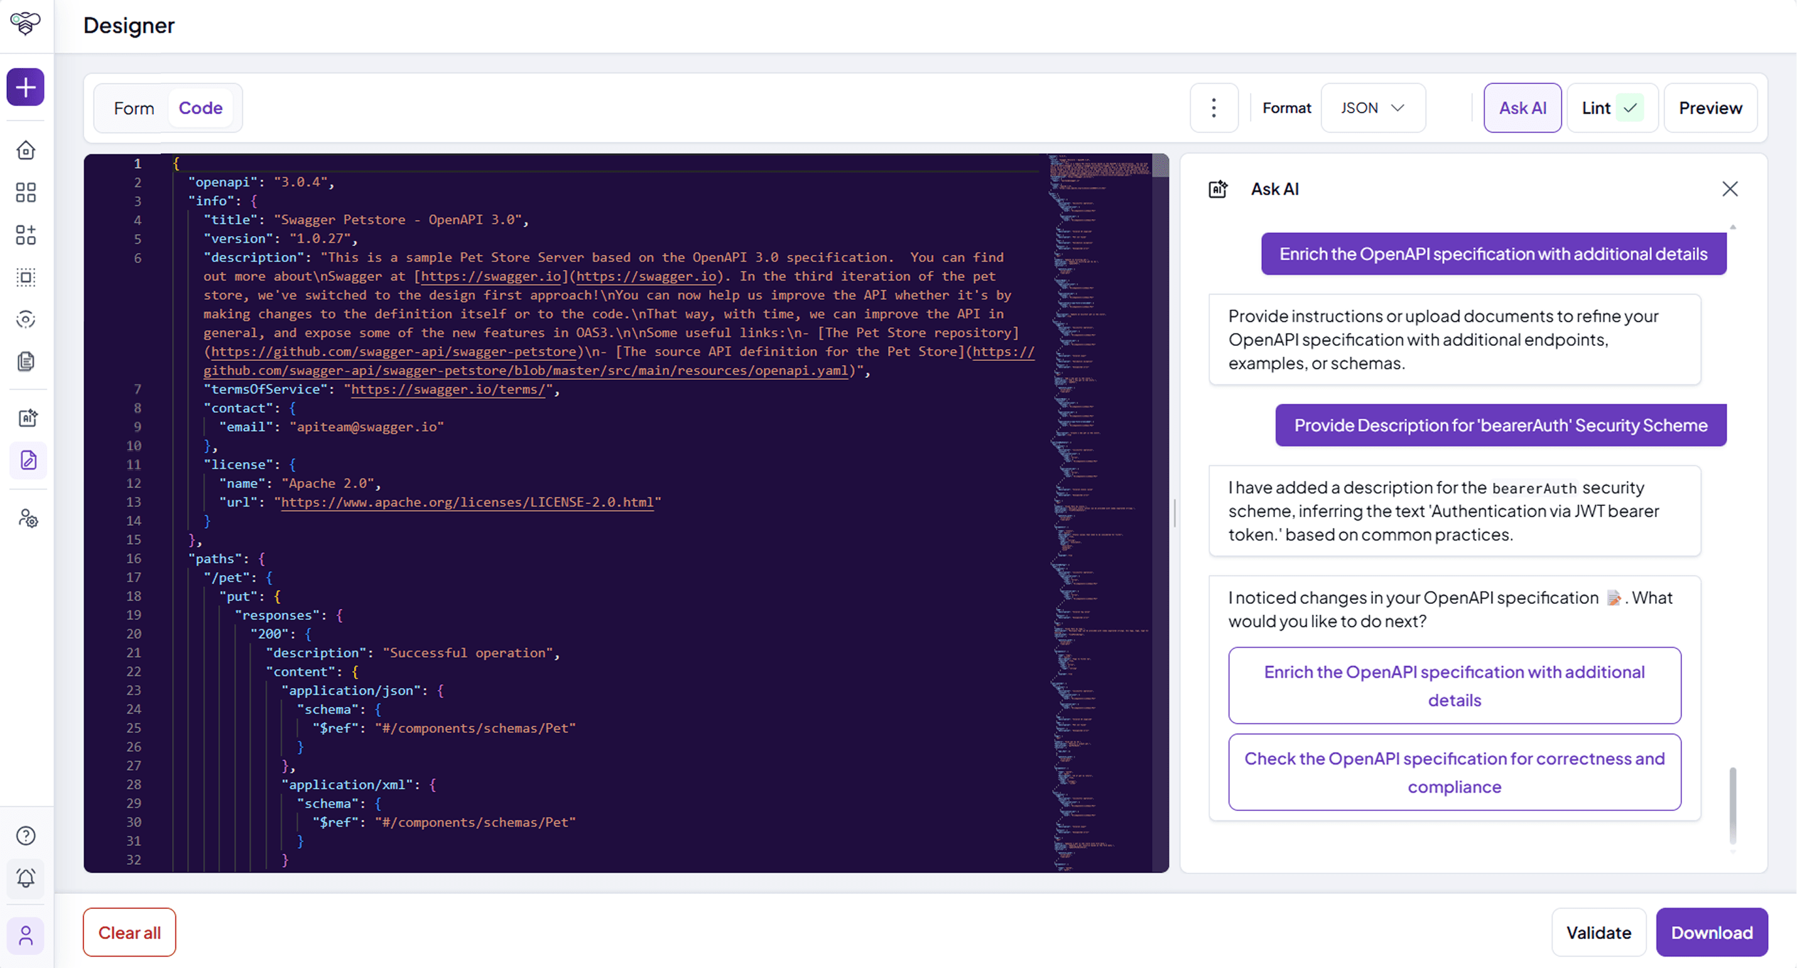
Task: Click the Validate button
Action: 1598,932
